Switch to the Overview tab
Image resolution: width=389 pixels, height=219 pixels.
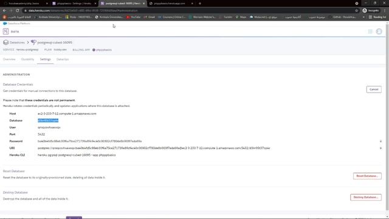9,60
